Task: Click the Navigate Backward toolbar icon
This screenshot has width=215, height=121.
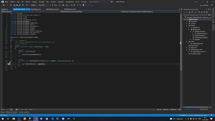Action: point(3,5)
